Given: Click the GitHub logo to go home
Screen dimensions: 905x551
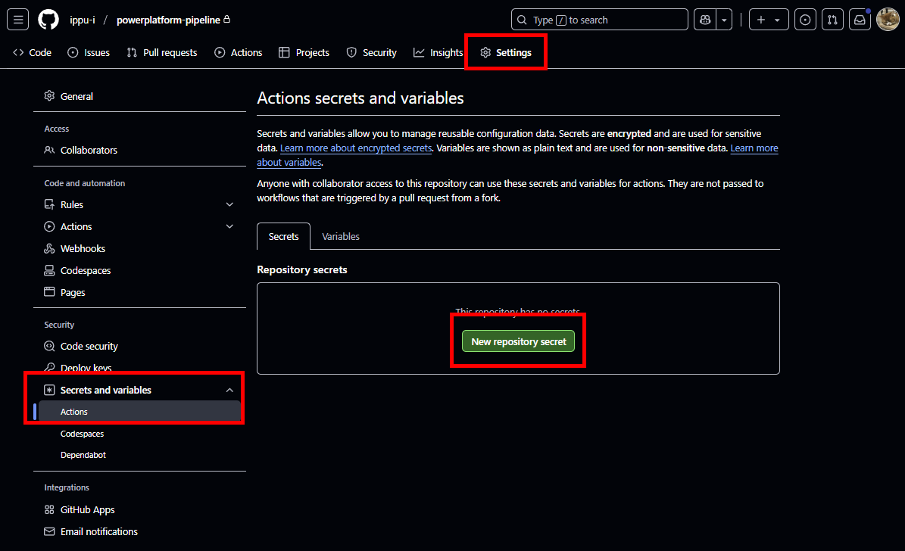Looking at the screenshot, I should point(47,19).
